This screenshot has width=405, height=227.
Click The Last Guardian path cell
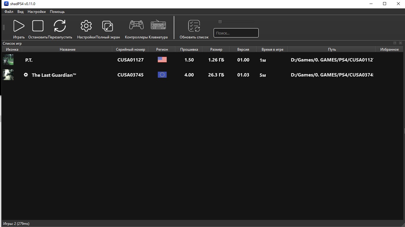[332, 75]
